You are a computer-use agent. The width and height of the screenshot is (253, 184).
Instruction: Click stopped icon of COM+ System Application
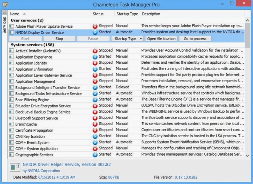pos(95,149)
